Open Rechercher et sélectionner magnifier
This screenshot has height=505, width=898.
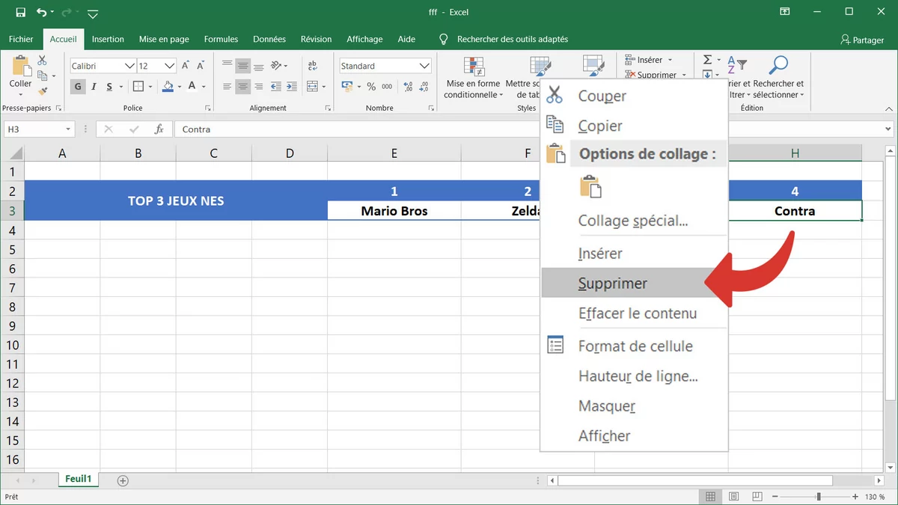pyautogui.click(x=778, y=77)
